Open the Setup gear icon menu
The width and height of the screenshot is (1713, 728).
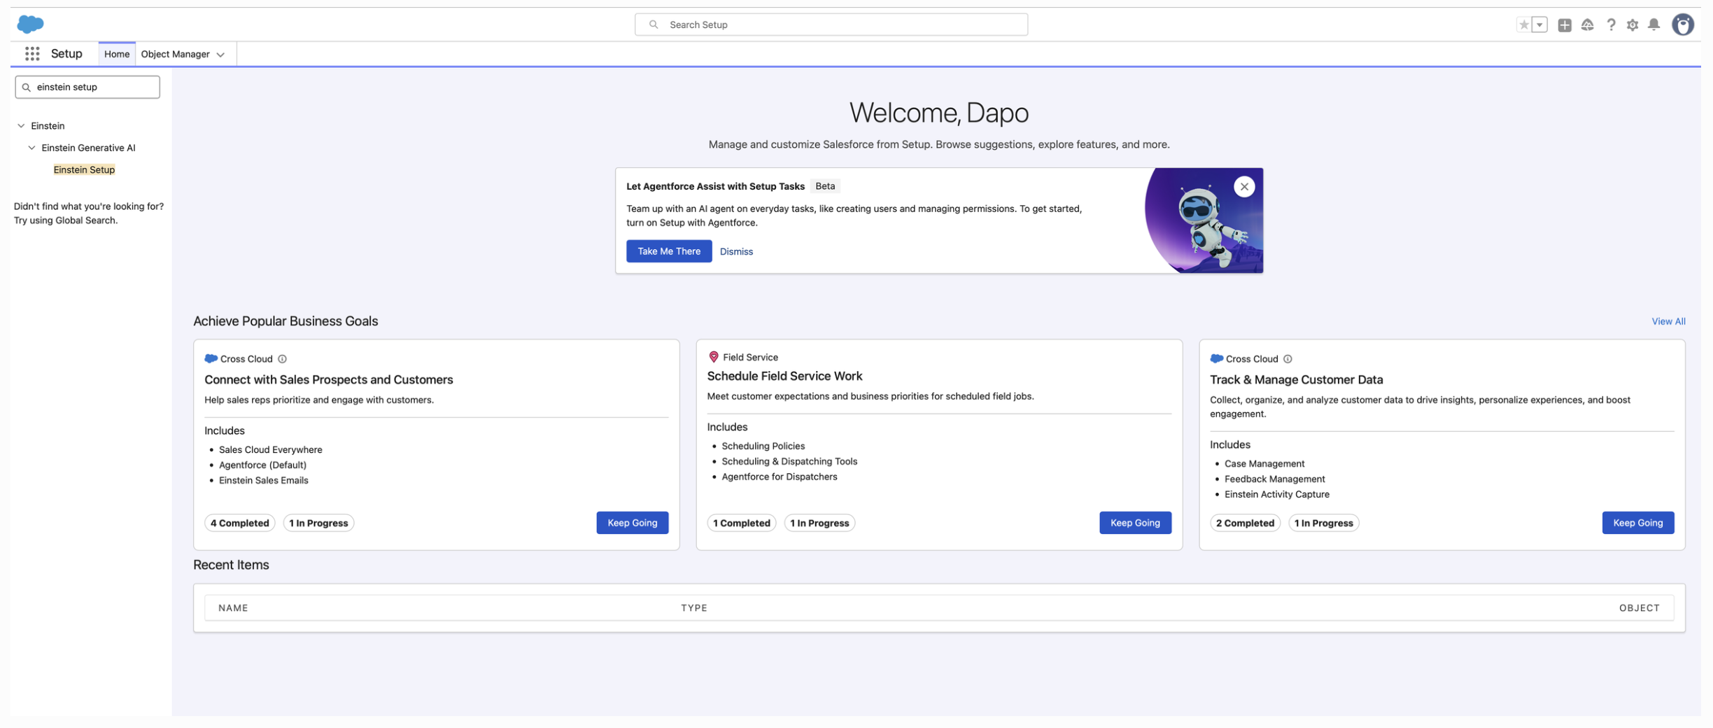1633,24
